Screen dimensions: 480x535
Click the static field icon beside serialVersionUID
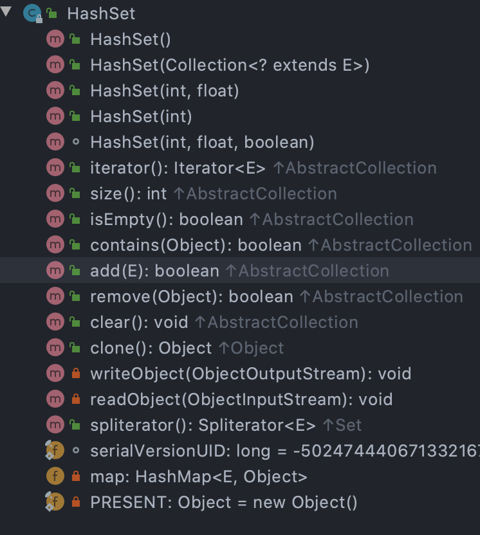(55, 450)
